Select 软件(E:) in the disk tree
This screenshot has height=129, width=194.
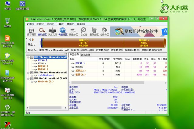43,69
